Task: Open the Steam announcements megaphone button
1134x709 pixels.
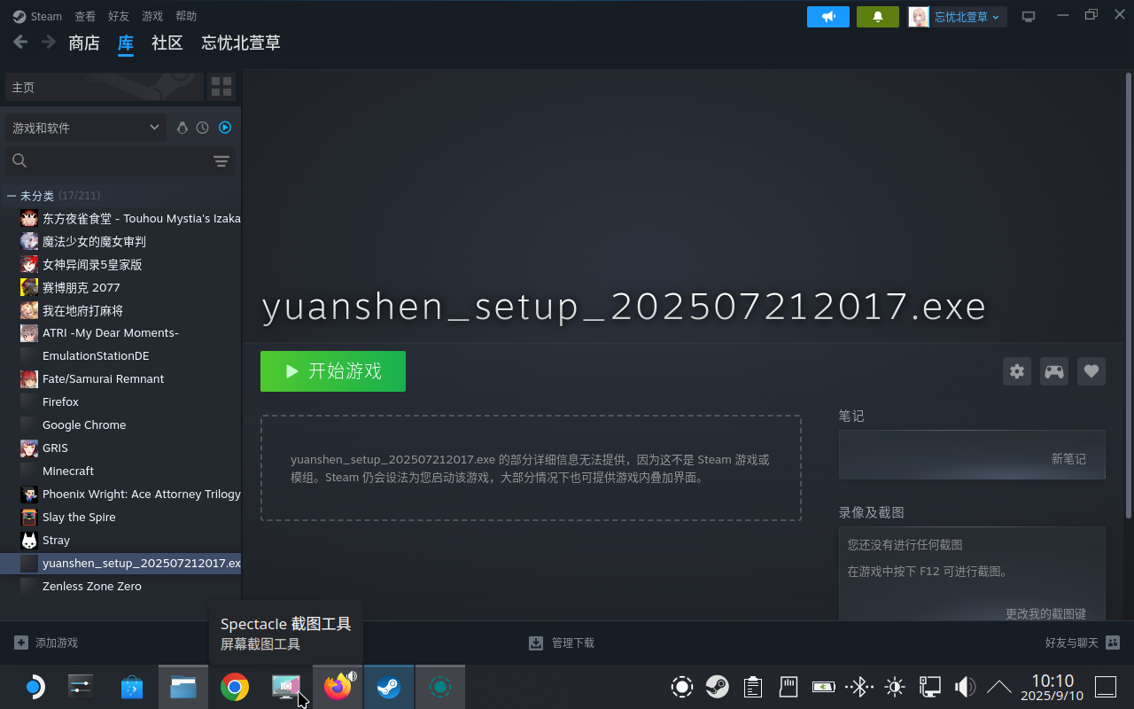Action: coord(828,17)
